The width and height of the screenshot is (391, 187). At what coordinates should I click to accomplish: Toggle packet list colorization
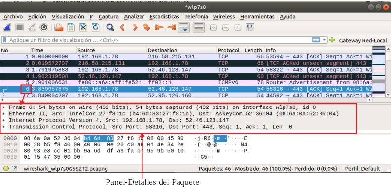pyautogui.click(x=199, y=27)
